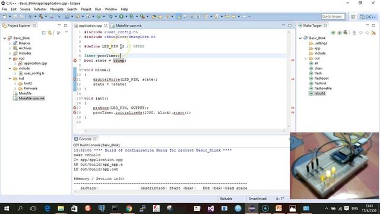
Task: Maximize the editor area
Action: pyautogui.click(x=290, y=25)
